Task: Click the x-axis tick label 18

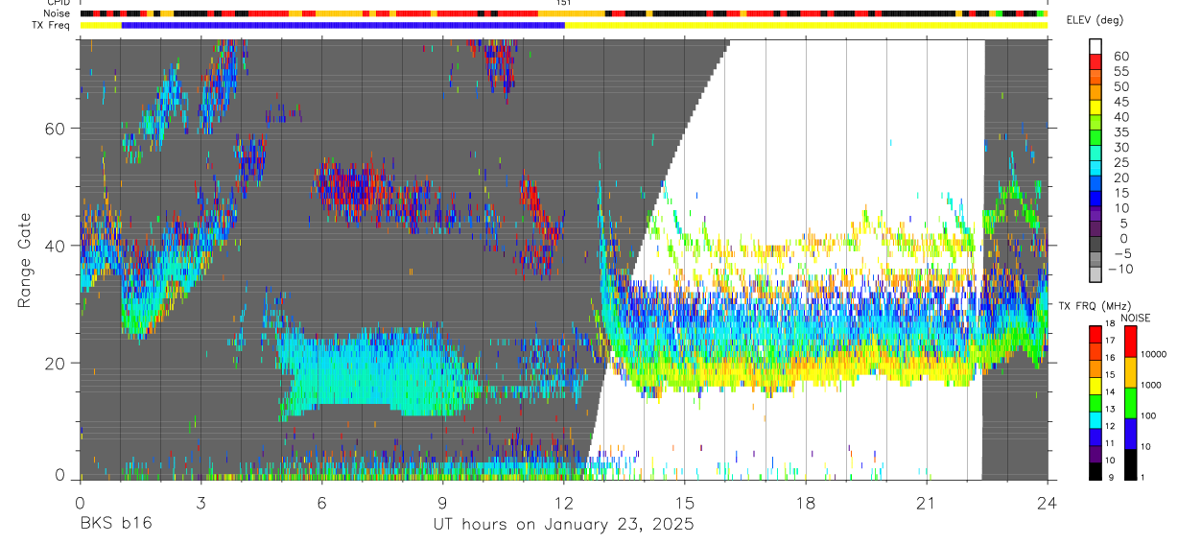Action: pyautogui.click(x=806, y=503)
